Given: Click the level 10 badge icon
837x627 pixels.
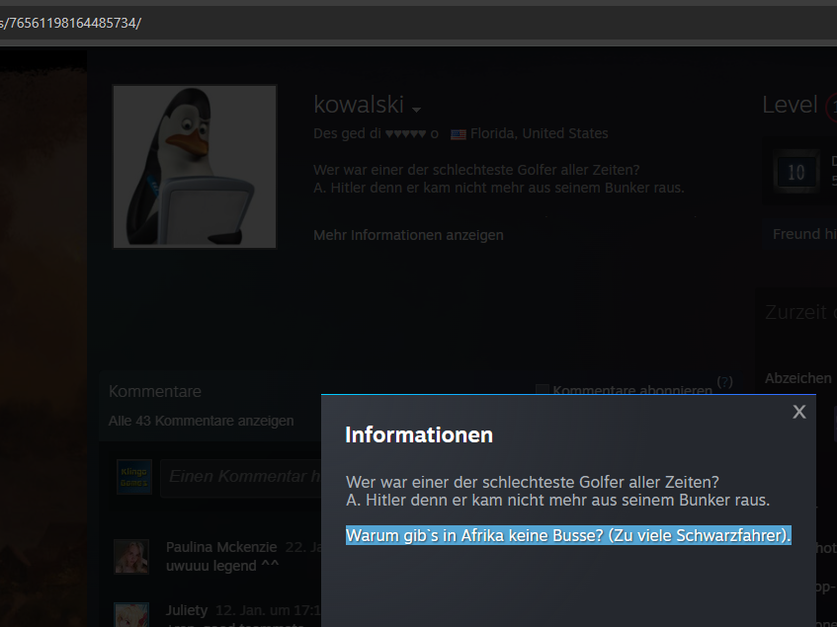Looking at the screenshot, I should [x=795, y=172].
